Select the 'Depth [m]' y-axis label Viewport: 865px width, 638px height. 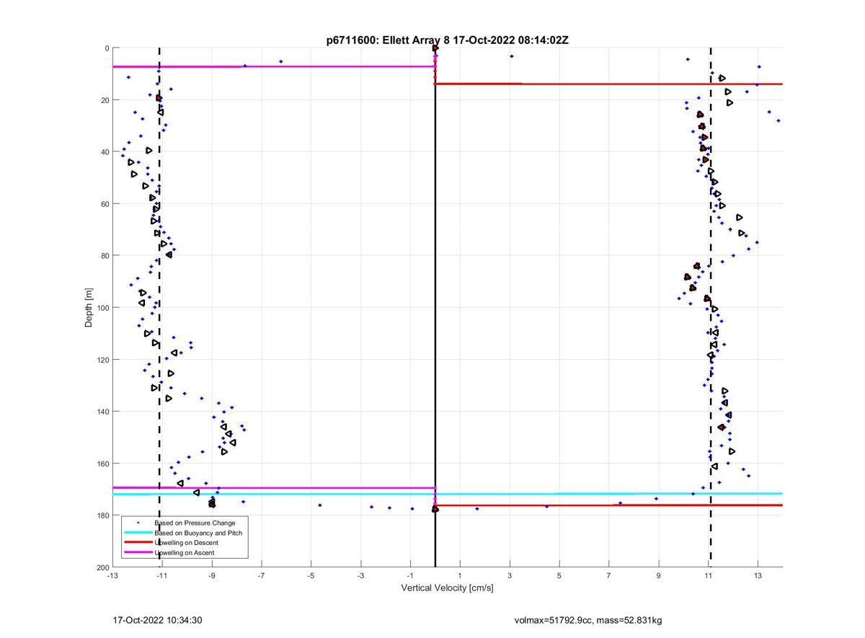89,308
